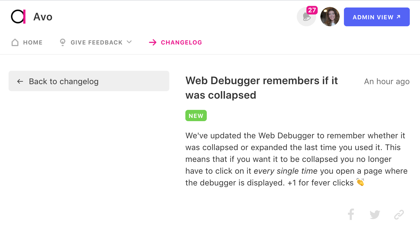Click the Avo company name text

tap(43, 17)
